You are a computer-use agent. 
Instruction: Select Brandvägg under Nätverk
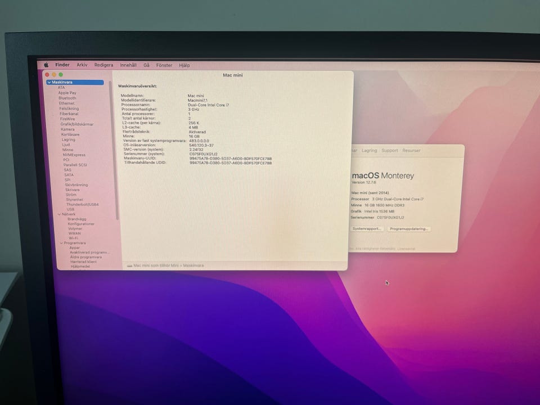pyautogui.click(x=77, y=219)
